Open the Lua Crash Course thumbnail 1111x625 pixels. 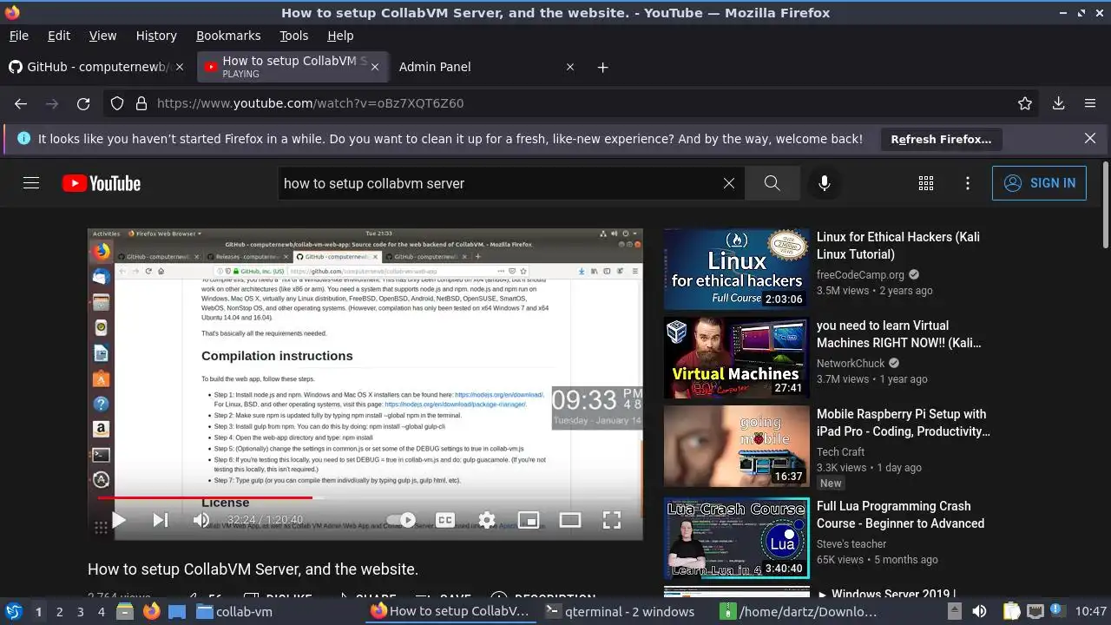(x=737, y=538)
